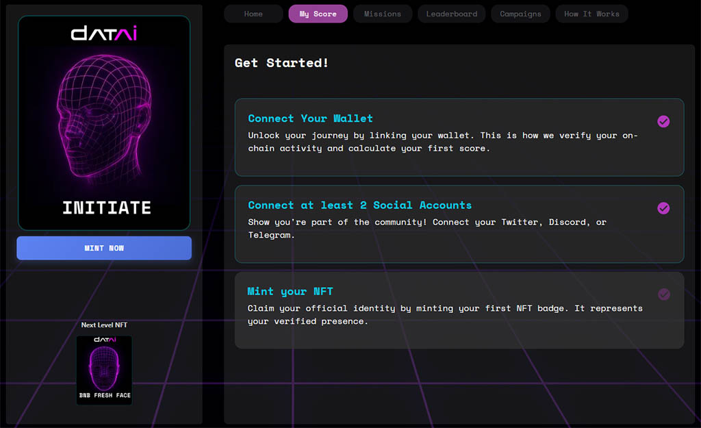Switch to the Missions tab

[x=383, y=14]
